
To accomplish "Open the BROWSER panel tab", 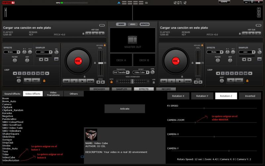I will (x=99, y=89).
